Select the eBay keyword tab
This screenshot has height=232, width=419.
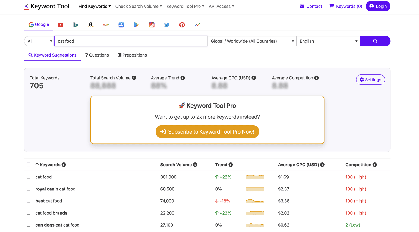click(x=106, y=25)
